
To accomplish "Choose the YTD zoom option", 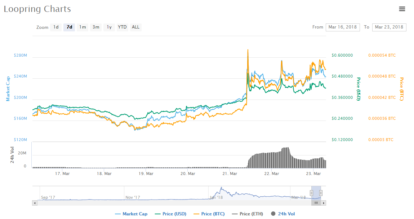I will [122, 27].
